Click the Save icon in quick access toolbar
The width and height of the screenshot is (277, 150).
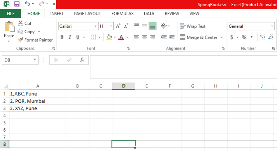(x=17, y=4)
